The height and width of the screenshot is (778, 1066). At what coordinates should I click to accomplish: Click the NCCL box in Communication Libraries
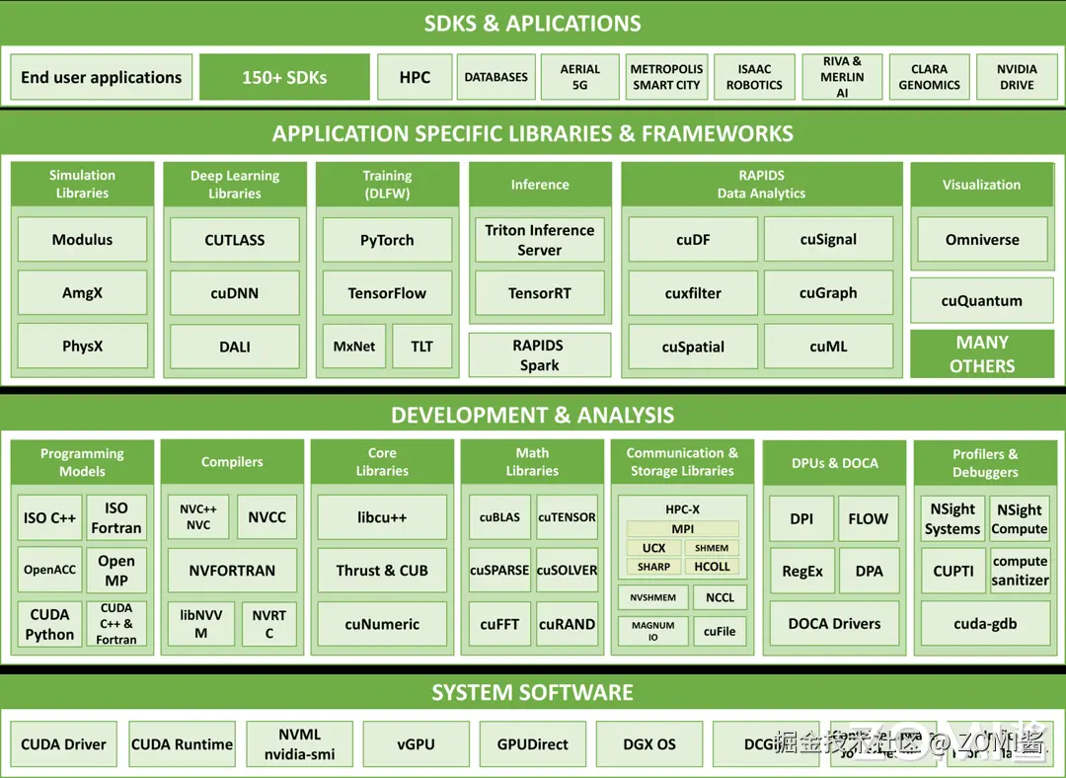(720, 597)
